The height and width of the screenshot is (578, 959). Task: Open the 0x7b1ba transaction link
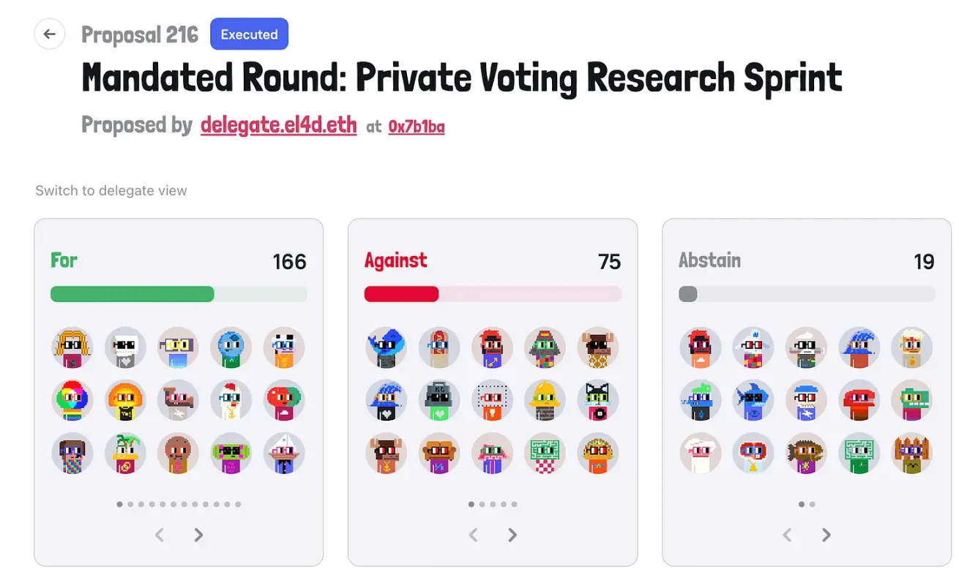coord(416,127)
